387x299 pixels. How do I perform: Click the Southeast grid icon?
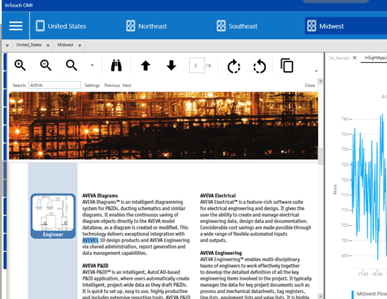221,26
